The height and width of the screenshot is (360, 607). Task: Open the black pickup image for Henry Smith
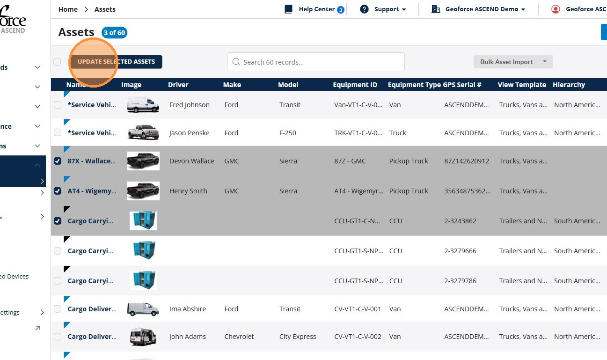(143, 191)
